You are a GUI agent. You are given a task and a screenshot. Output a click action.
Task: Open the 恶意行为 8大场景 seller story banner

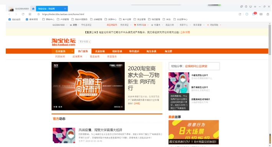193,132
